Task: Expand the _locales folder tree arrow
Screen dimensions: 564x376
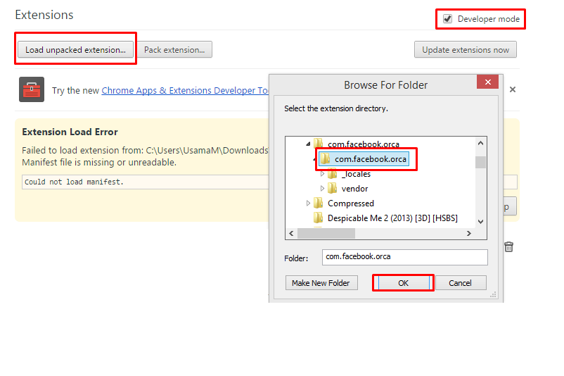Action: click(x=323, y=174)
